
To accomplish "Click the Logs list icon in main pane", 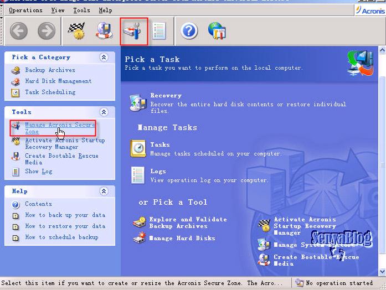I will pyautogui.click(x=138, y=175).
